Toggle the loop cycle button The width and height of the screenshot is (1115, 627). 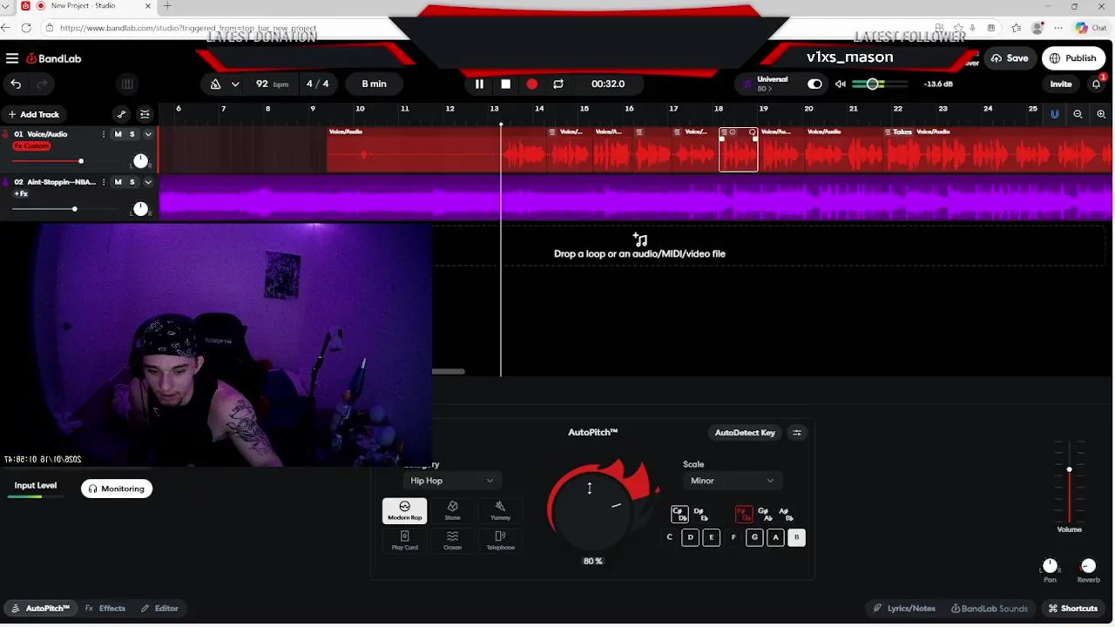tap(558, 84)
